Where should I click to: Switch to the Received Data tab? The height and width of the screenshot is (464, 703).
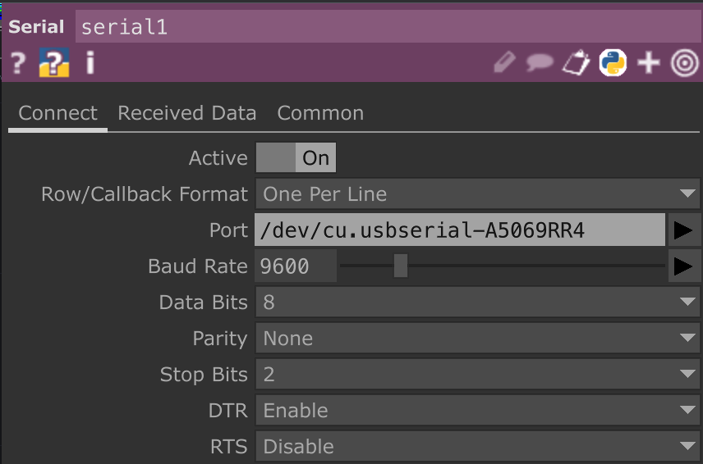pyautogui.click(x=187, y=113)
